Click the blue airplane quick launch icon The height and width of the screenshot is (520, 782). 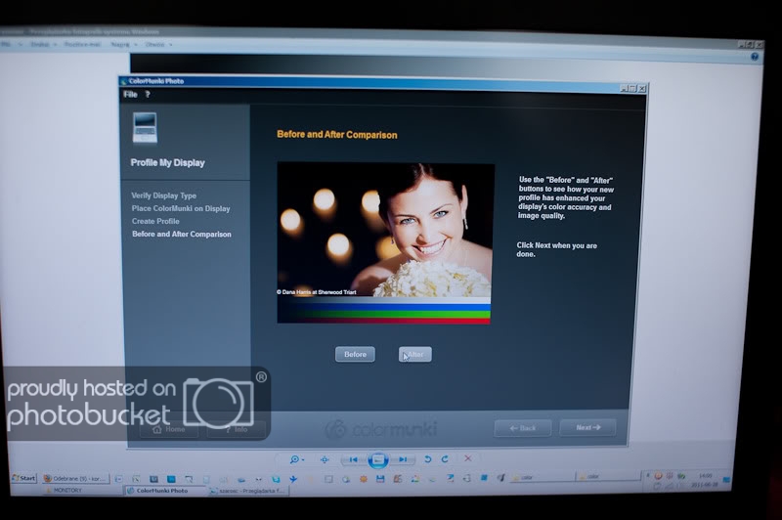click(x=293, y=479)
